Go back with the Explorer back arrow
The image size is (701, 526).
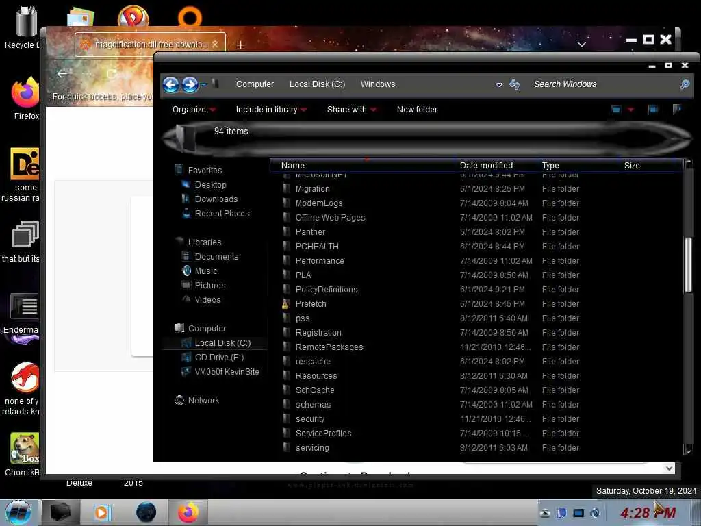[x=170, y=84]
